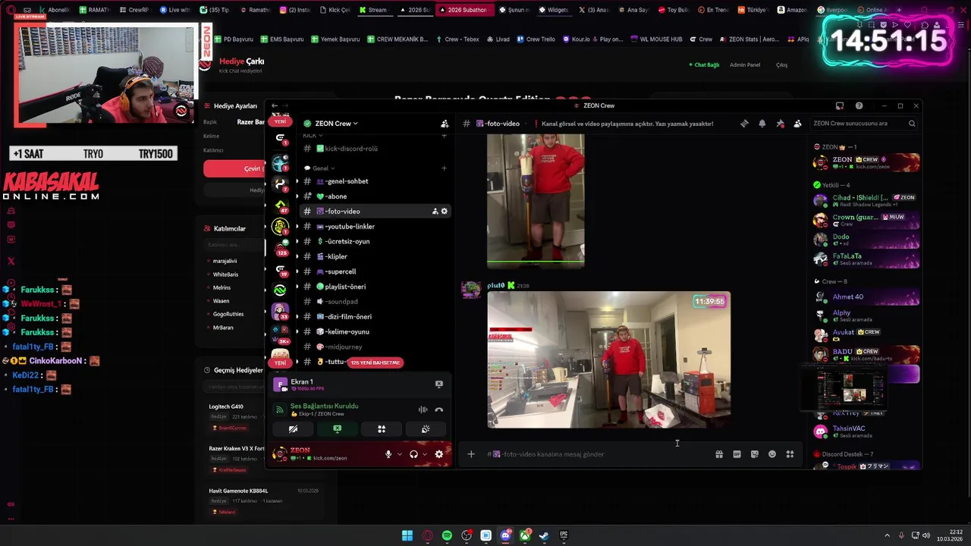Viewport: 971px width, 546px height.
Task: Open the soundpad channel
Action: [376, 301]
